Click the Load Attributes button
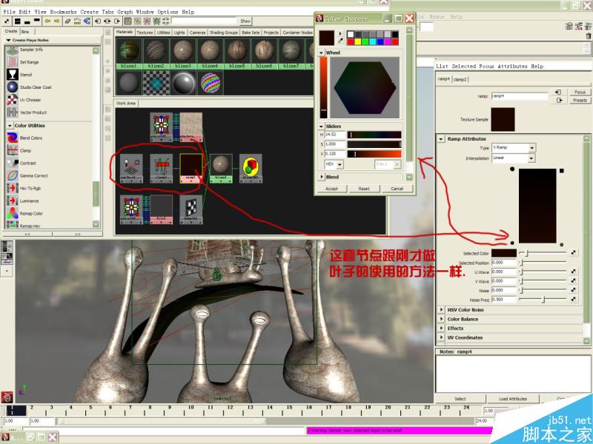593x444 pixels. [x=512, y=399]
